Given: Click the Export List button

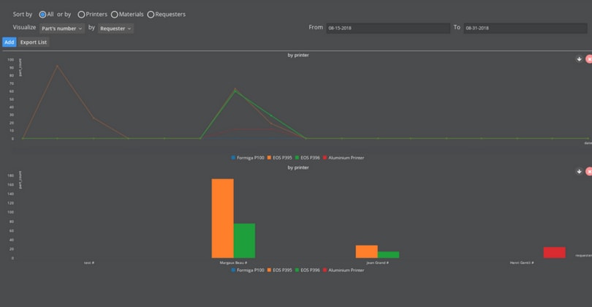Looking at the screenshot, I should pyautogui.click(x=34, y=42).
